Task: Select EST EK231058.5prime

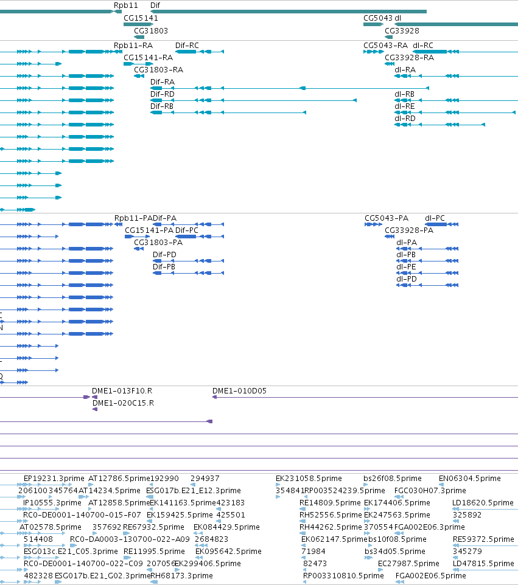Action: click(x=309, y=479)
